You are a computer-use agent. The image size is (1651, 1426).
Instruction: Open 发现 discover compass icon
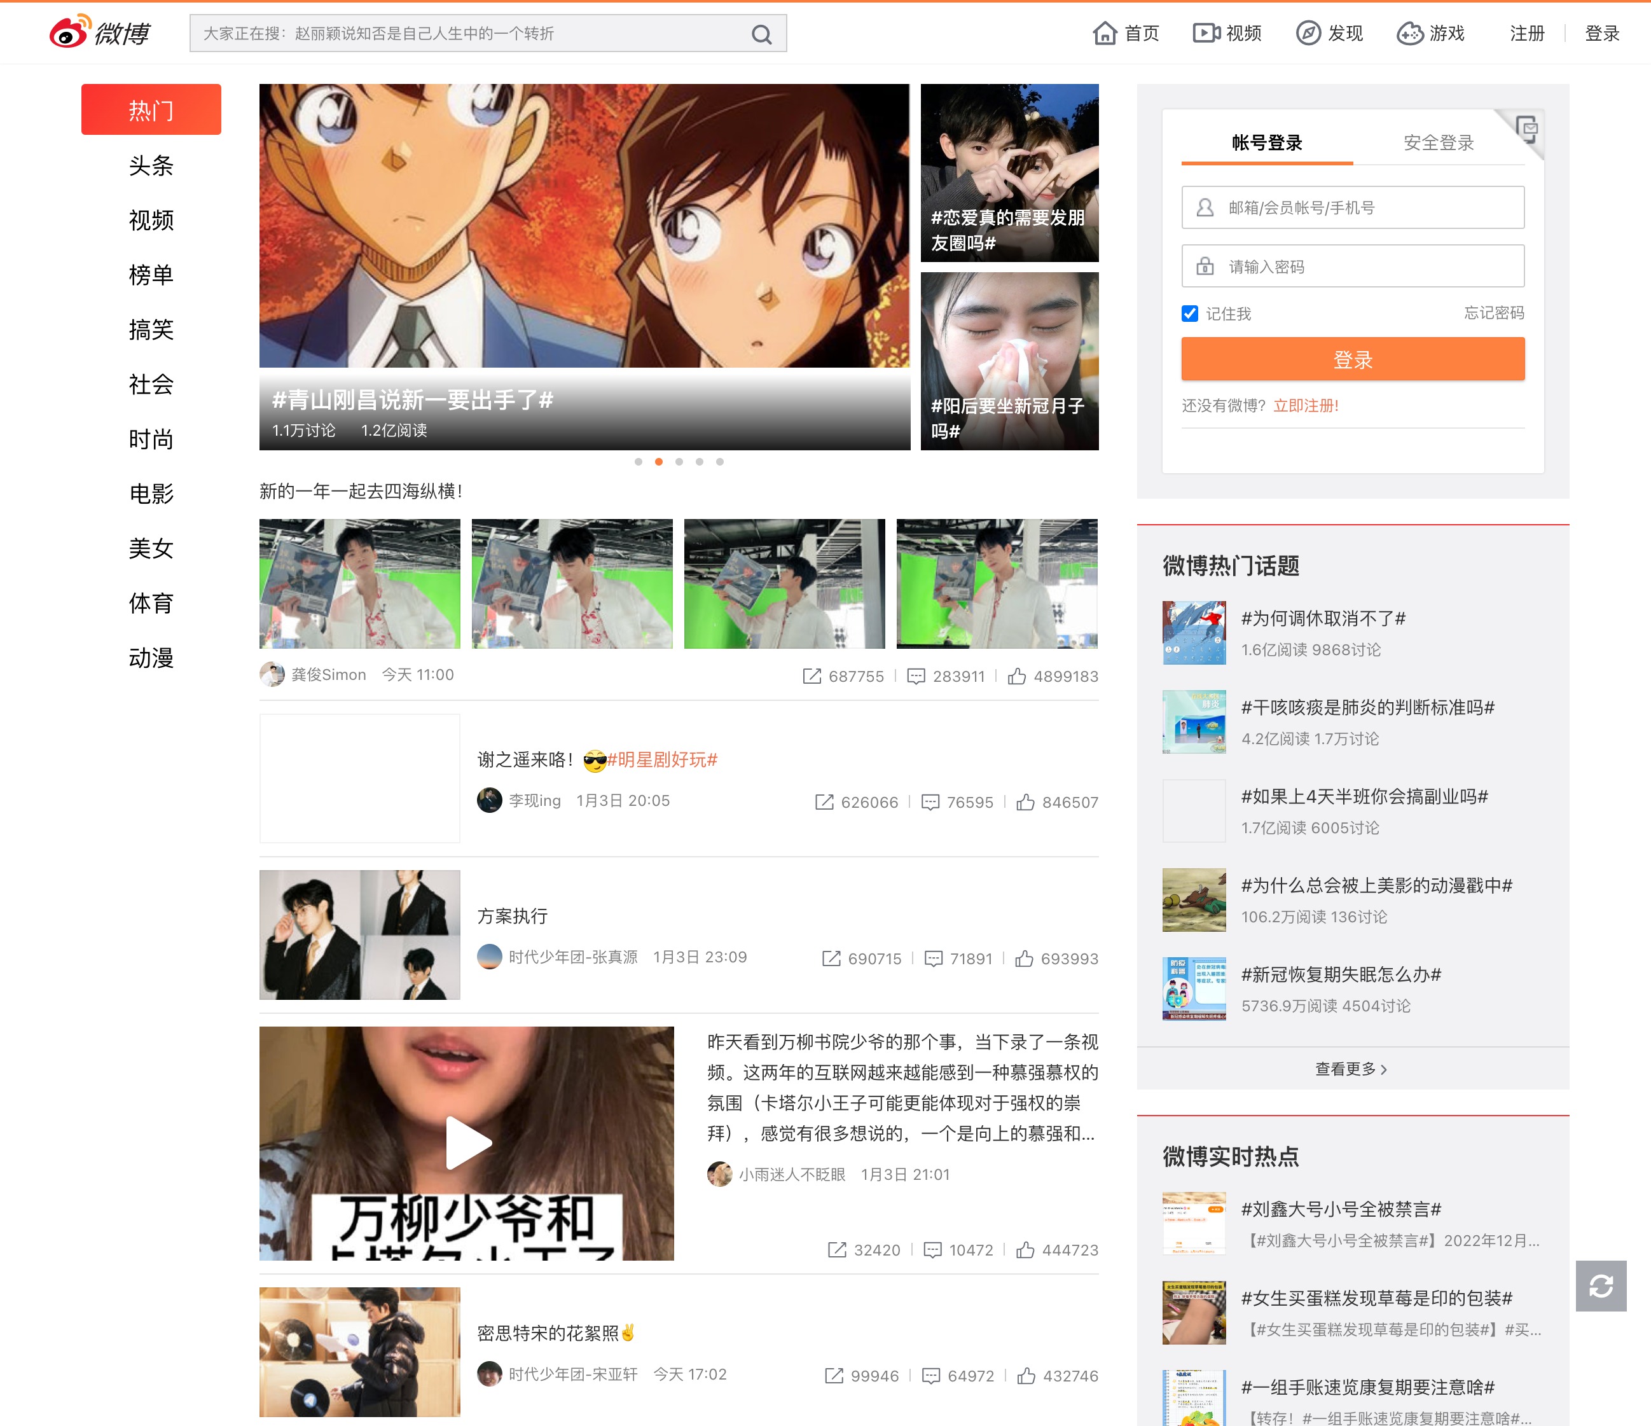[x=1308, y=34]
